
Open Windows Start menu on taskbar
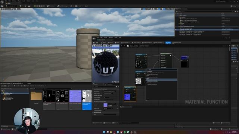[x=104, y=132]
